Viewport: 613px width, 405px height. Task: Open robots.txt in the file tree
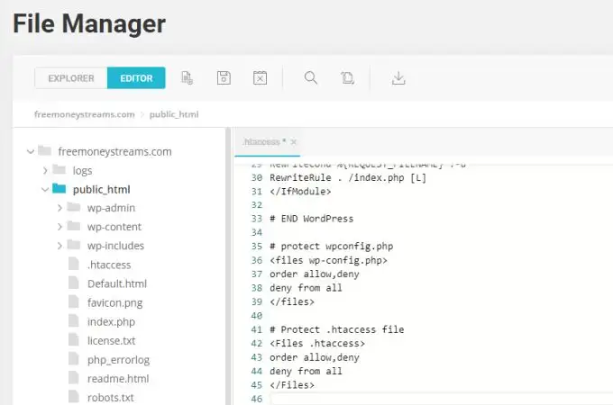click(111, 398)
